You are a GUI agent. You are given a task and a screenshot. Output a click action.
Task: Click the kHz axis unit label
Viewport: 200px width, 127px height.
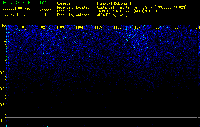tap(3, 26)
